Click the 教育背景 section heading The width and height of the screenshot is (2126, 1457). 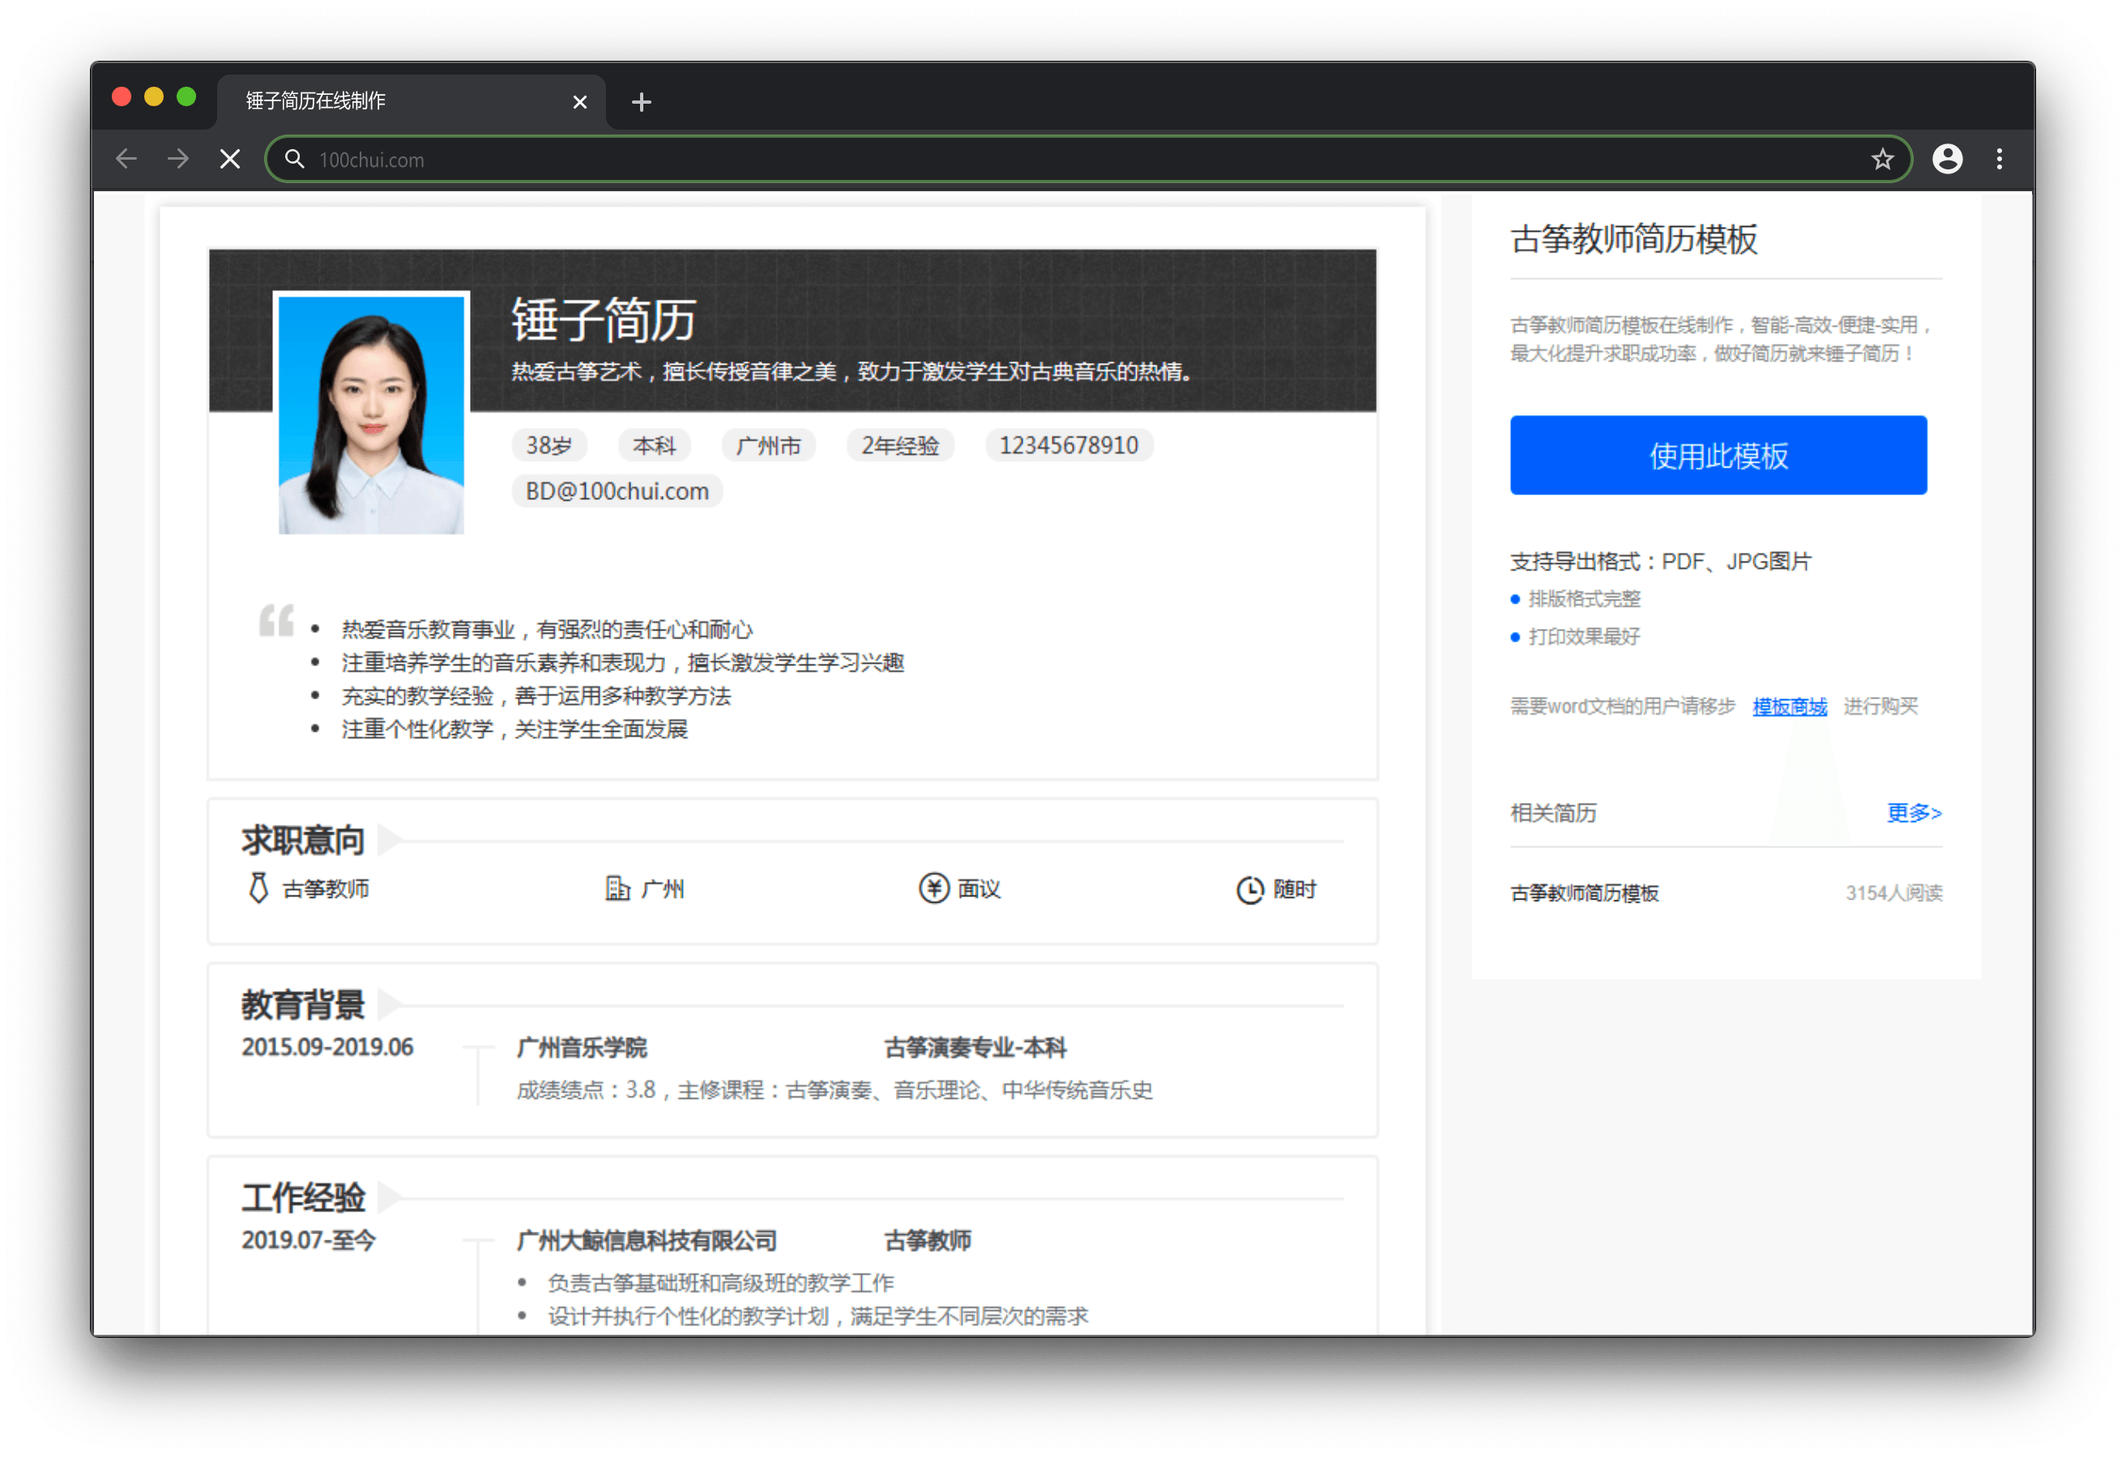(303, 1004)
